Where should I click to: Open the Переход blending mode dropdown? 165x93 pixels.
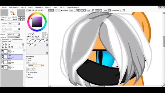point(19,35)
